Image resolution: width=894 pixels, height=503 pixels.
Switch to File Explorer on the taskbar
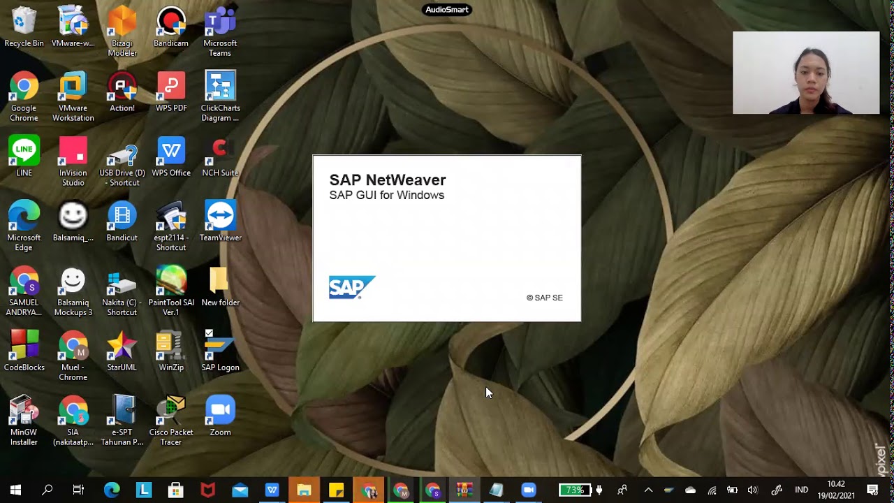304,490
